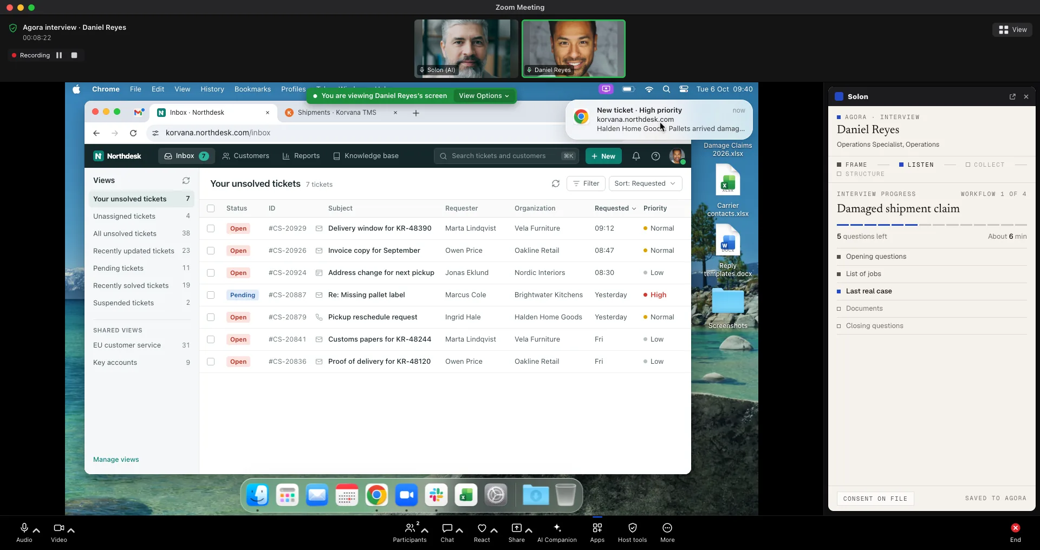Check the ticket #CS-20879 checkbox
This screenshot has width=1040, height=550.
tap(211, 317)
